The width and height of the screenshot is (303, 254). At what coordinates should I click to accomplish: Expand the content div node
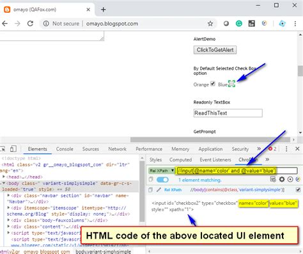point(8,226)
